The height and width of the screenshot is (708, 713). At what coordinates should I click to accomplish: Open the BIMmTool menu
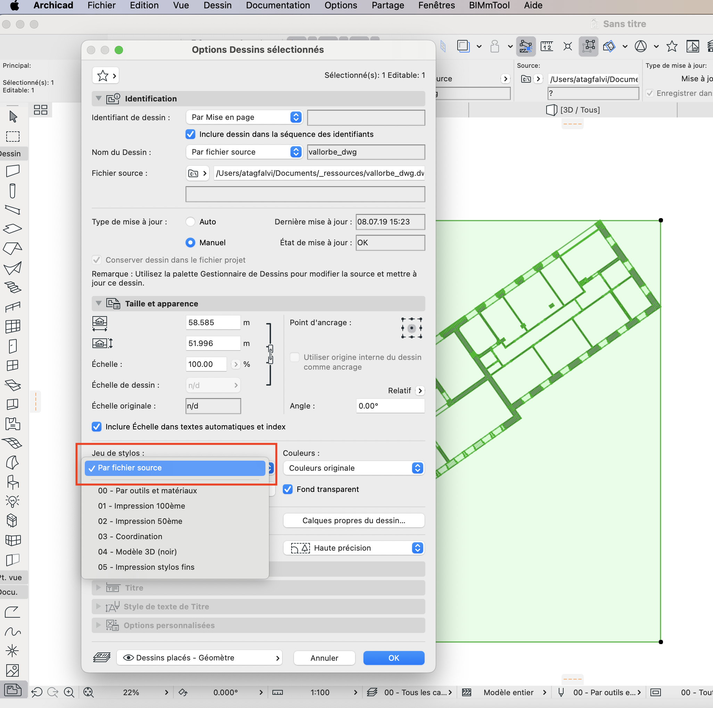click(489, 6)
